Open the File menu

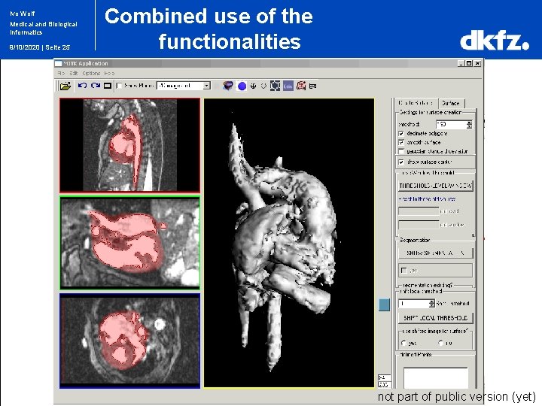pos(61,73)
